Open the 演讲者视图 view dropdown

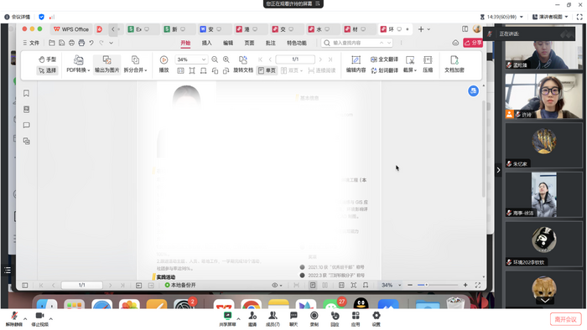coord(550,17)
